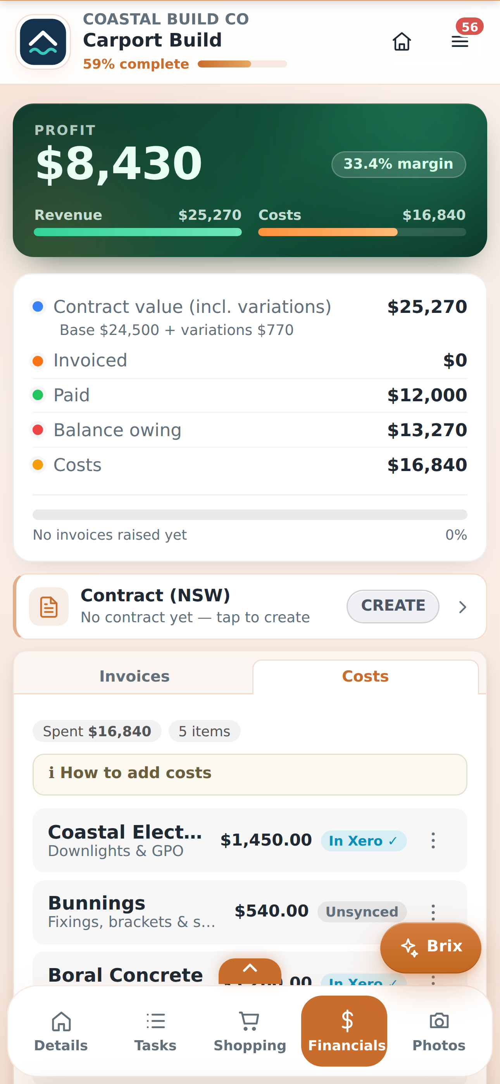Tap the $8,430 profit figure

click(x=119, y=164)
